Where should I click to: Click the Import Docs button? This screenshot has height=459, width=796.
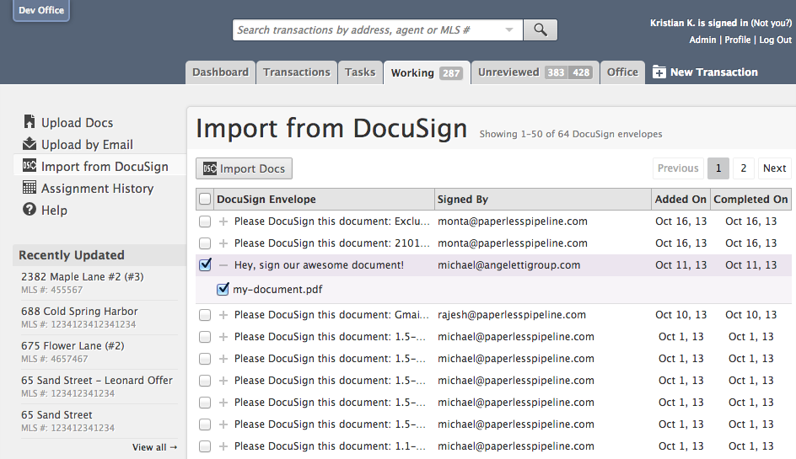pyautogui.click(x=245, y=168)
